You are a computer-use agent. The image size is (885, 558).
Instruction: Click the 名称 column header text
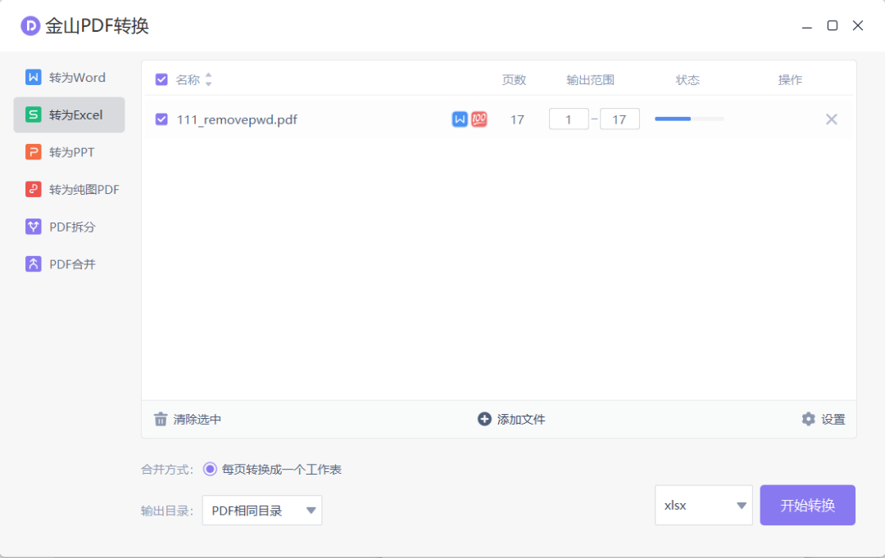point(188,79)
